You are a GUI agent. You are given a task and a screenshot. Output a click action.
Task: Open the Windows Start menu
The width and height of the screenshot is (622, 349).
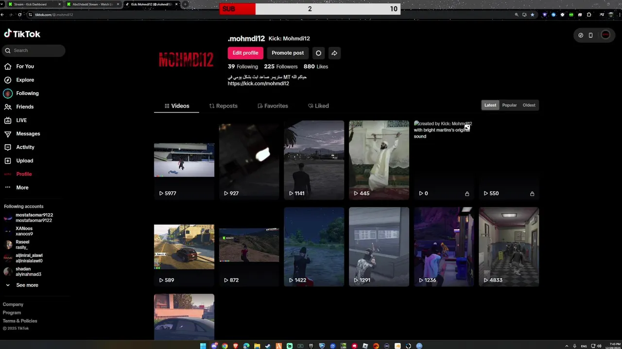[203, 346]
